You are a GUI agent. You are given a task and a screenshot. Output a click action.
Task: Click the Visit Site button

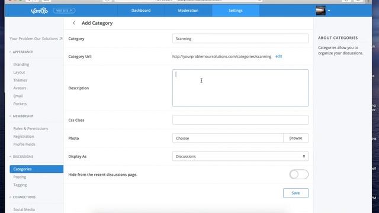pos(64,11)
